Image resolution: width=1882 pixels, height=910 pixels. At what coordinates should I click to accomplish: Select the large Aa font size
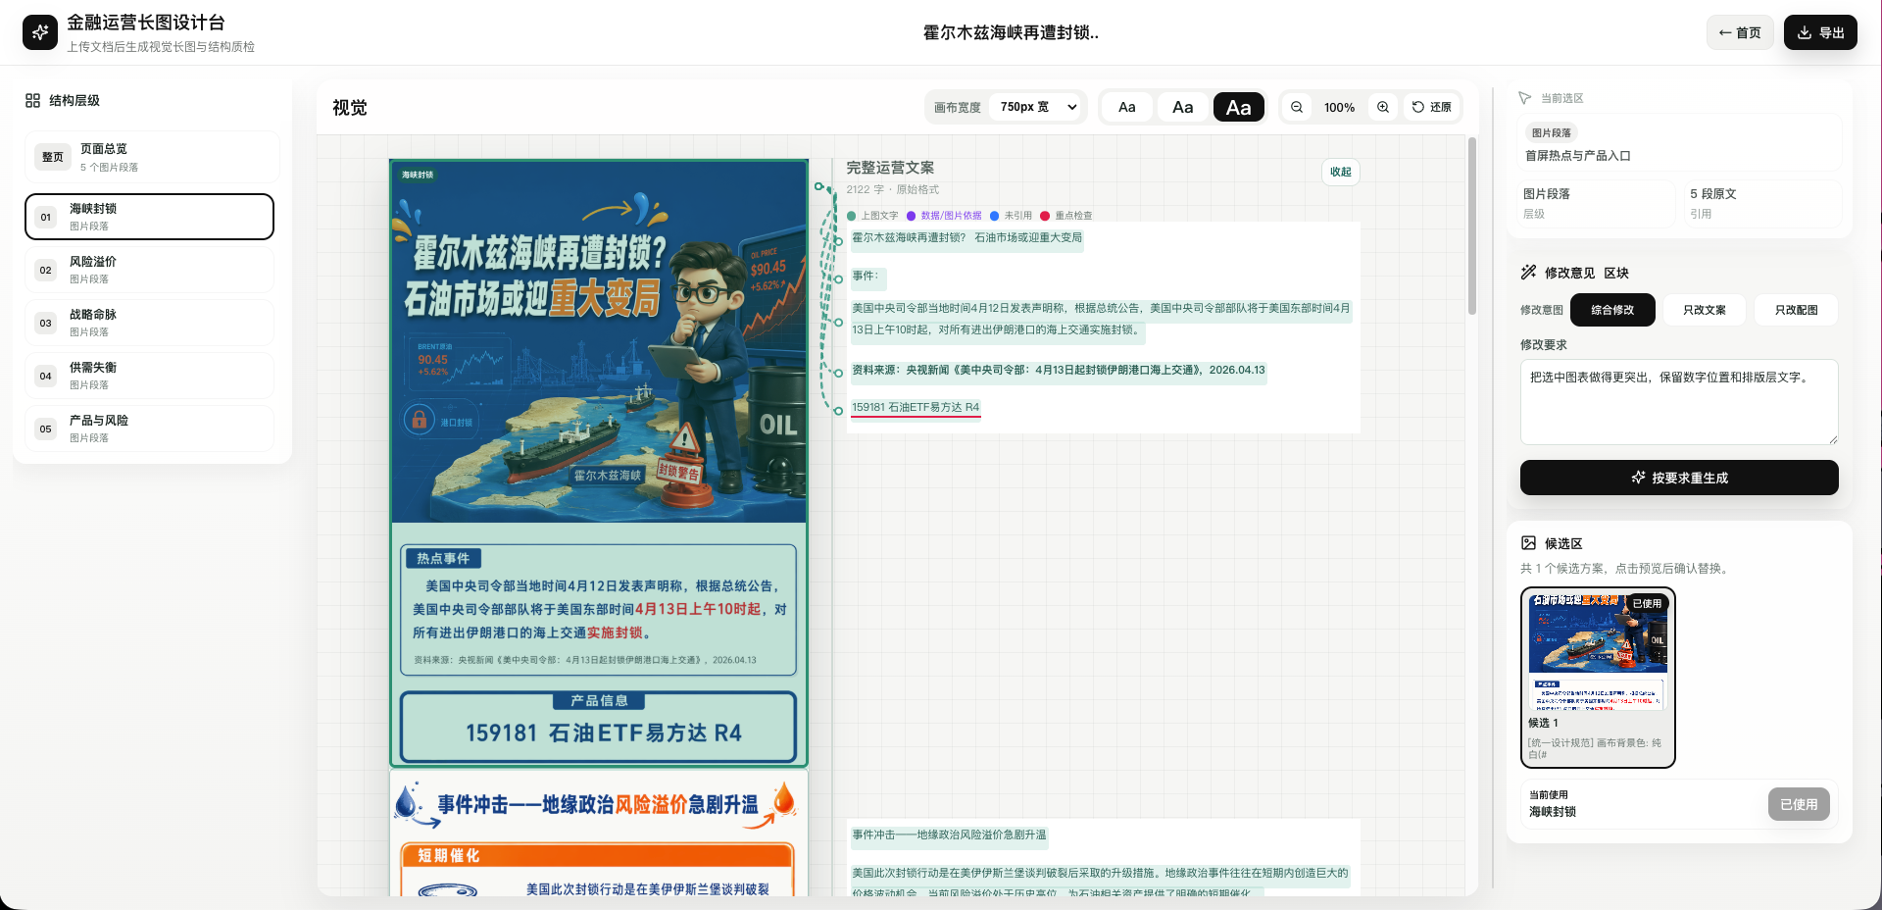pos(1239,107)
